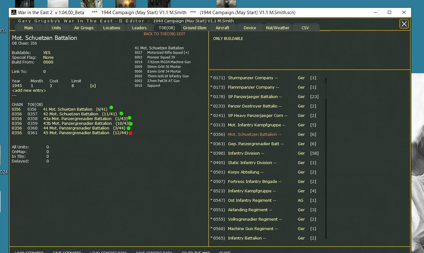Edit the Build From 0000 value
Screen dimensions: 424x253
coord(48,62)
